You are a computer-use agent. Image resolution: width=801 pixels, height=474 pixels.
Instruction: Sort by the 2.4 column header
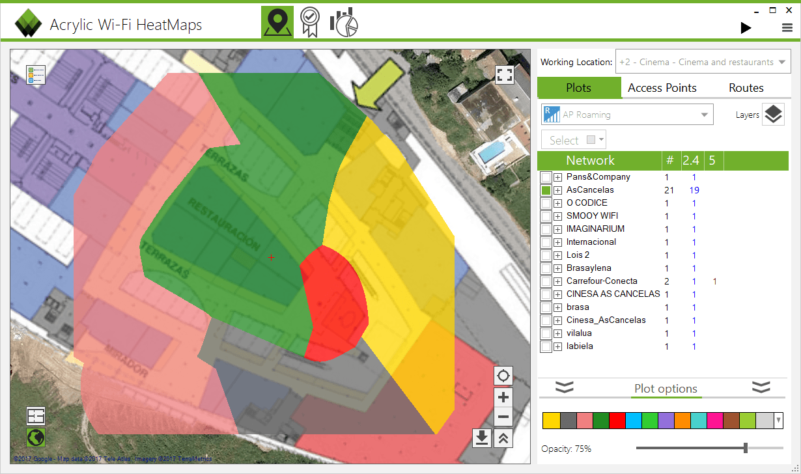tap(691, 160)
